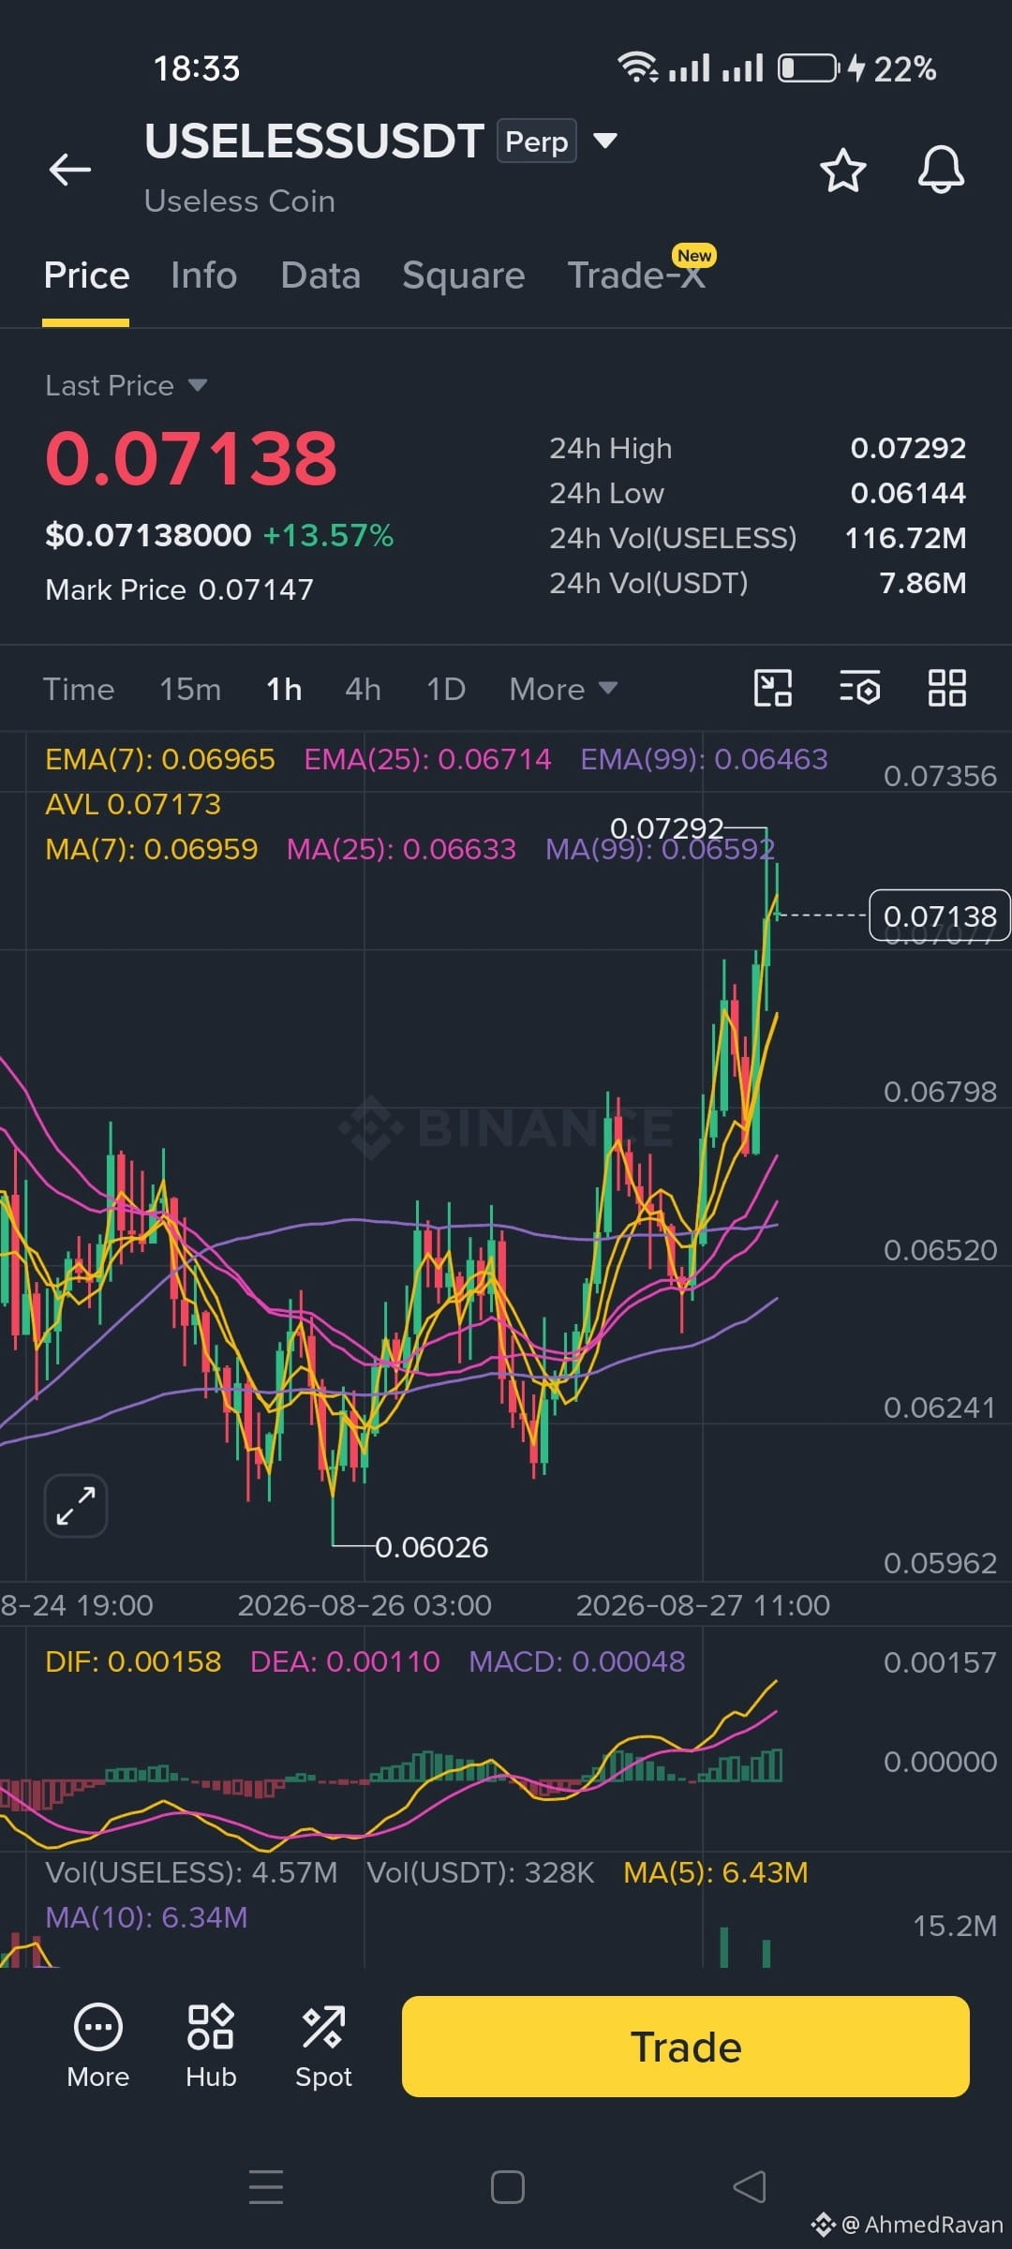Expand chart to fullscreen

pos(76,1506)
